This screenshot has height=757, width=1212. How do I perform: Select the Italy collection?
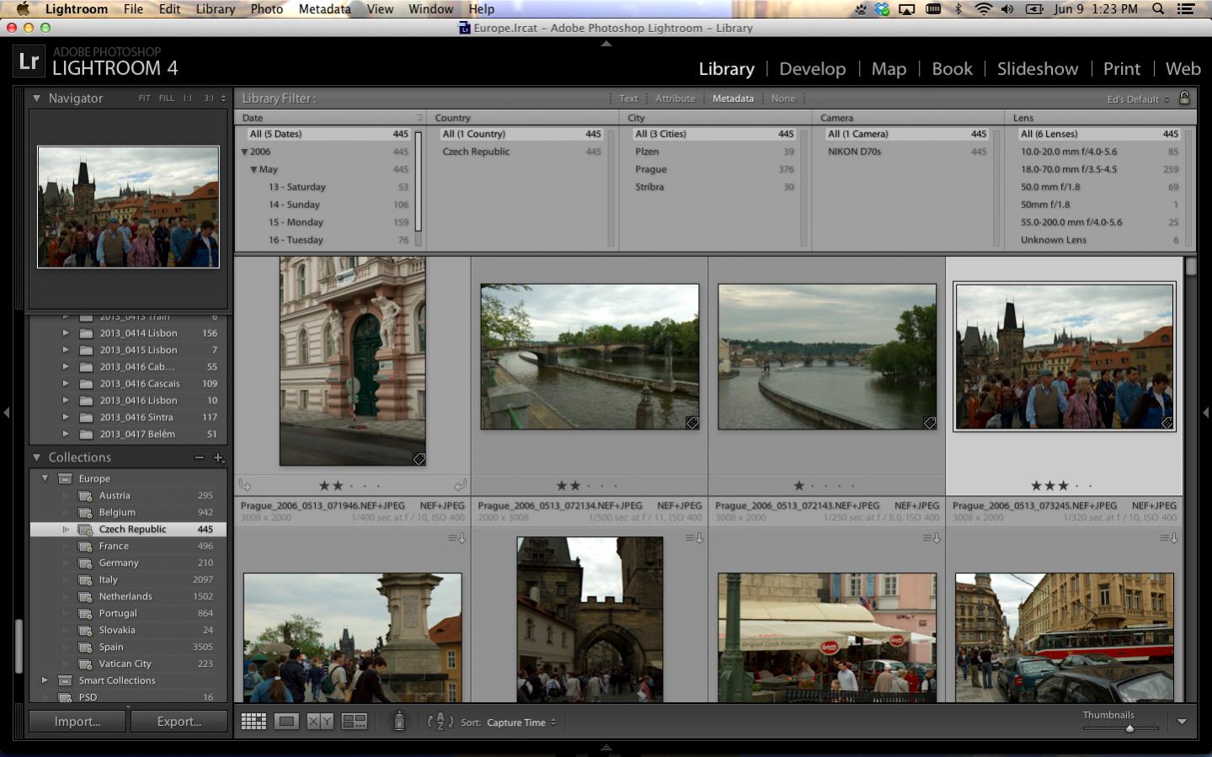click(x=108, y=579)
